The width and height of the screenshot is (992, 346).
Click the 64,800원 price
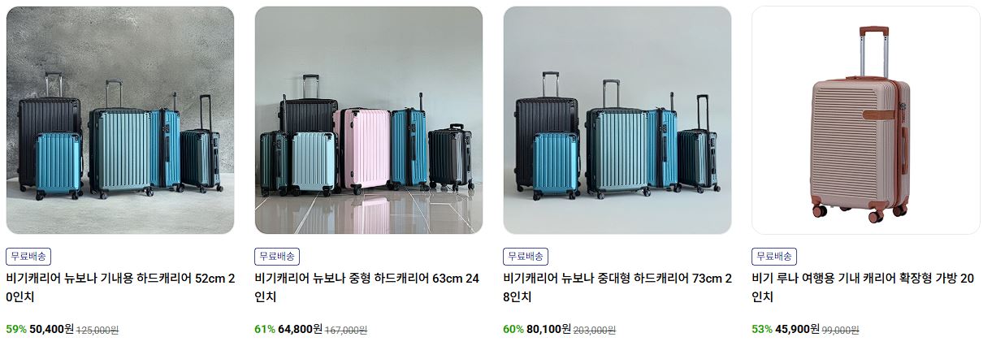tap(301, 329)
